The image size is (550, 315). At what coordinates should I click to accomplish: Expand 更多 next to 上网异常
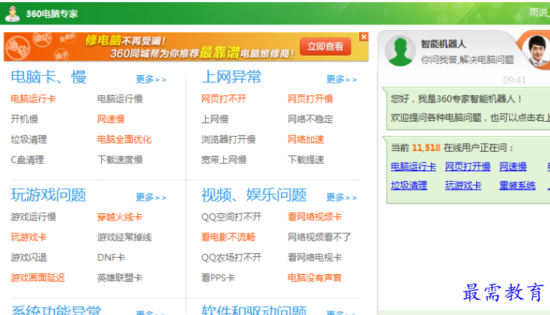pyautogui.click(x=341, y=79)
